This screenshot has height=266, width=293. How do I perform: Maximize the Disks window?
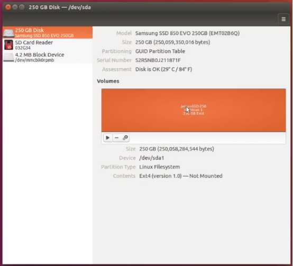click(x=22, y=7)
